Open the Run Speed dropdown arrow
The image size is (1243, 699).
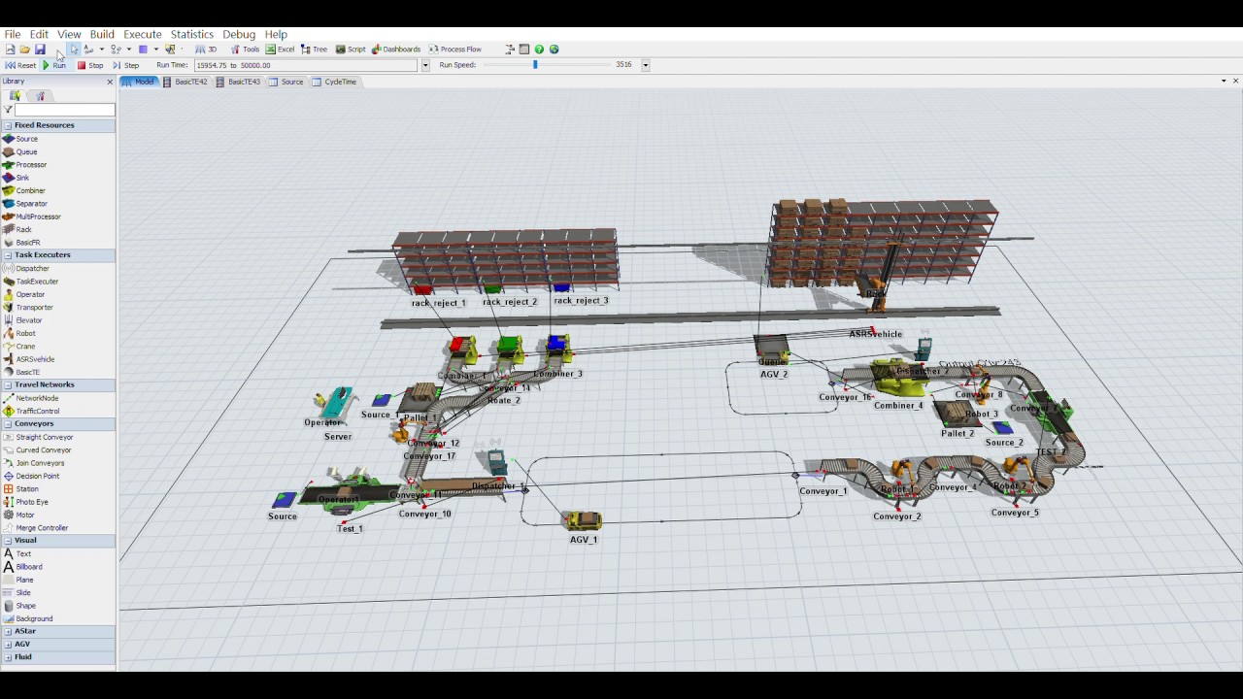645,65
